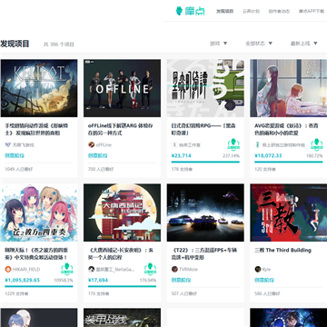Click the Kyle creator avatar icon
This screenshot has height=327, width=327.
[258, 269]
